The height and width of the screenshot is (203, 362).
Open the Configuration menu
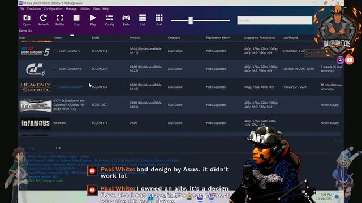pyautogui.click(x=53, y=9)
